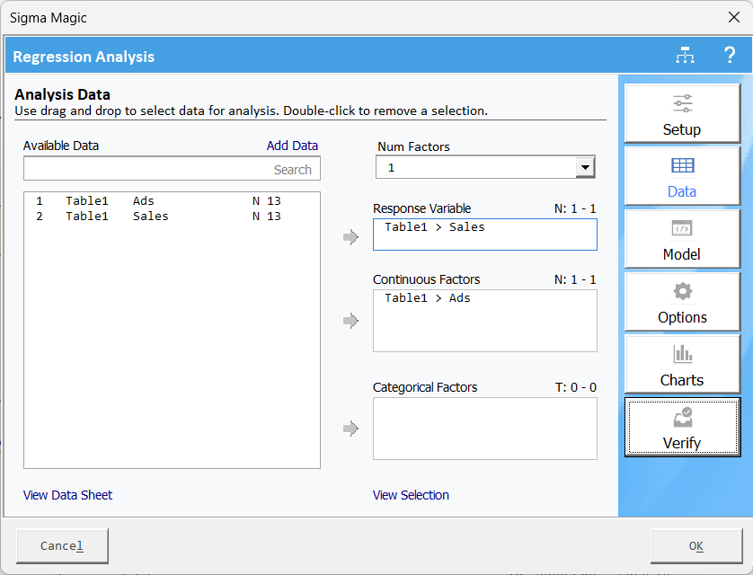The height and width of the screenshot is (575, 753).
Task: Open the Options tab
Action: pyautogui.click(x=682, y=302)
